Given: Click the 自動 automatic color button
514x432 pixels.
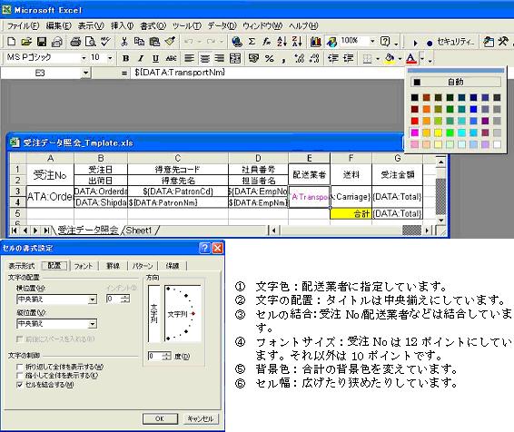Looking at the screenshot, I should pyautogui.click(x=456, y=82).
